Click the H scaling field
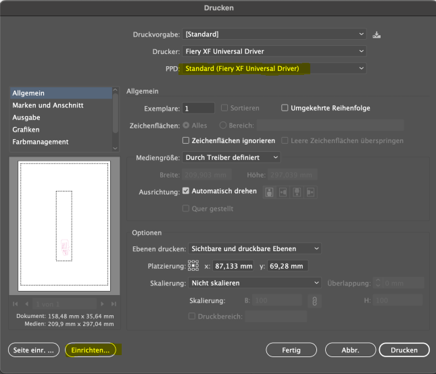Screen dimensions: 436x374 click(x=399, y=300)
